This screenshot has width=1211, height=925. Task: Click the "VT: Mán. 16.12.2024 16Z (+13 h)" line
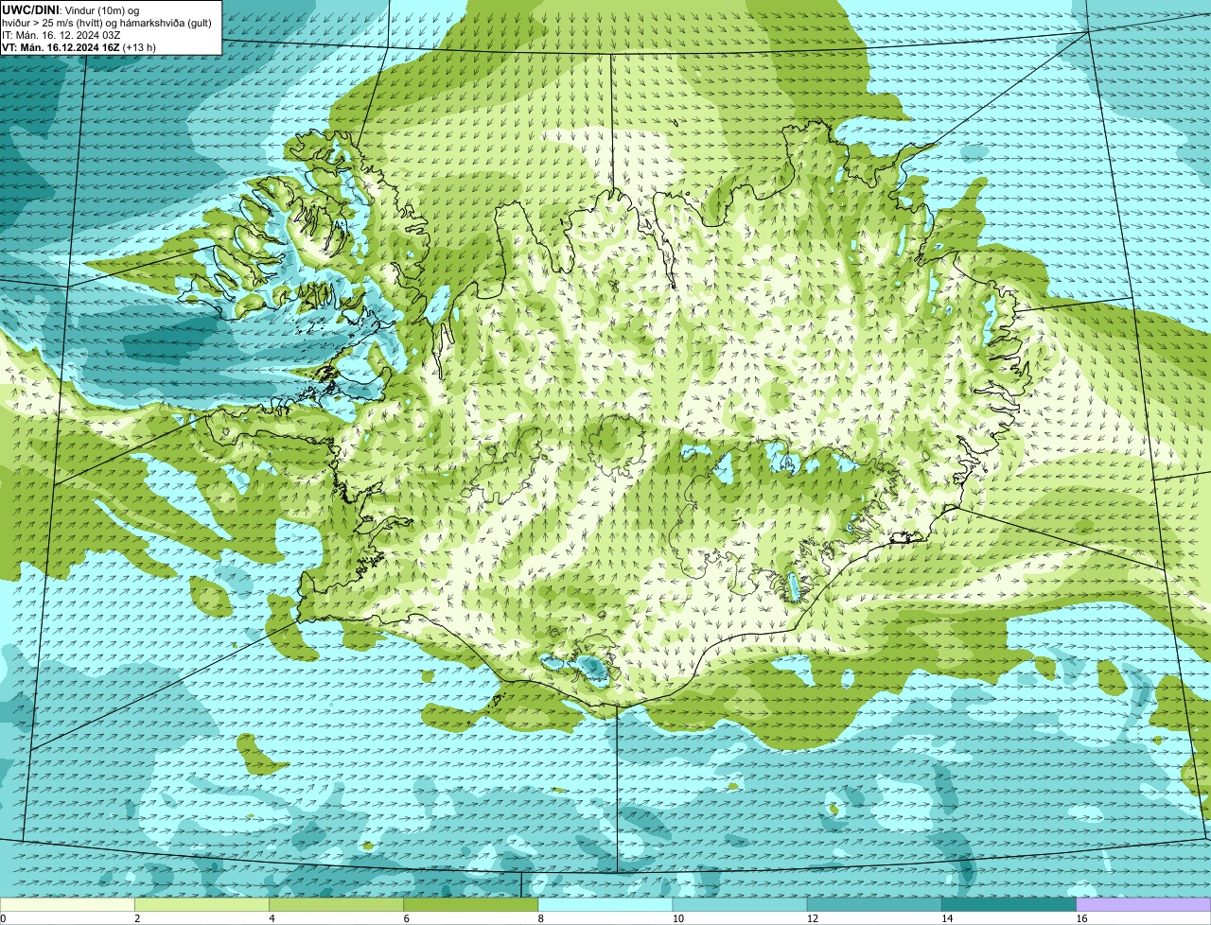point(79,47)
